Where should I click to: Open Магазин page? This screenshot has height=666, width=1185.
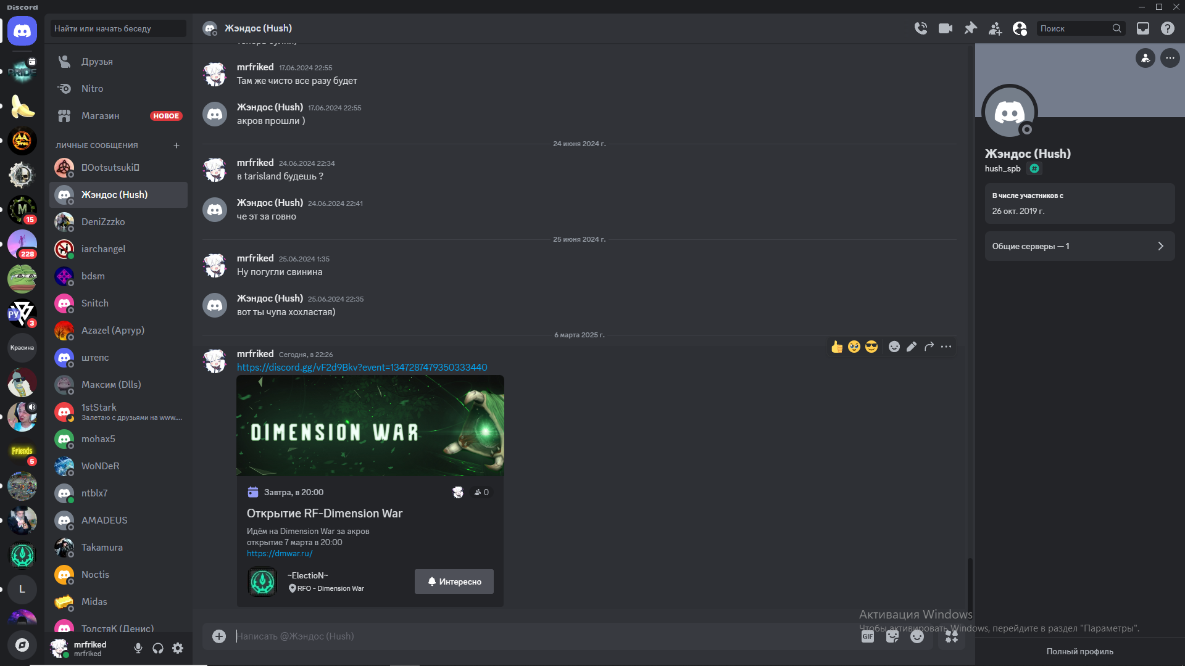point(118,116)
